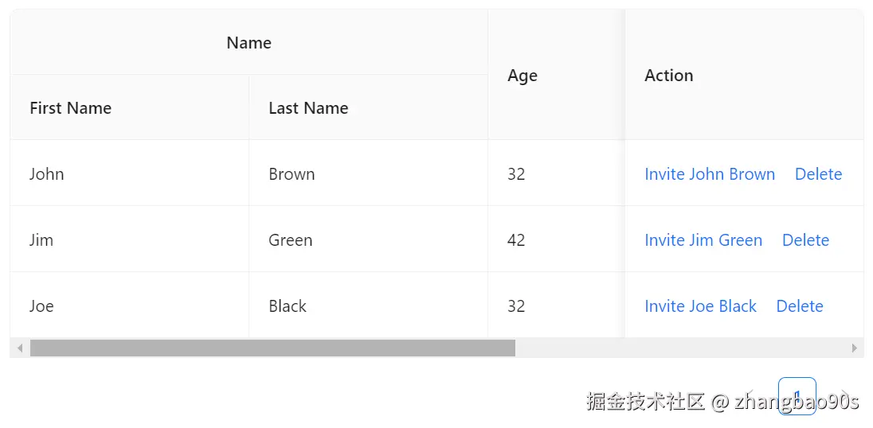Screen dimensions: 873x428
Task: Select page 1 in pagination
Action: coord(797,396)
